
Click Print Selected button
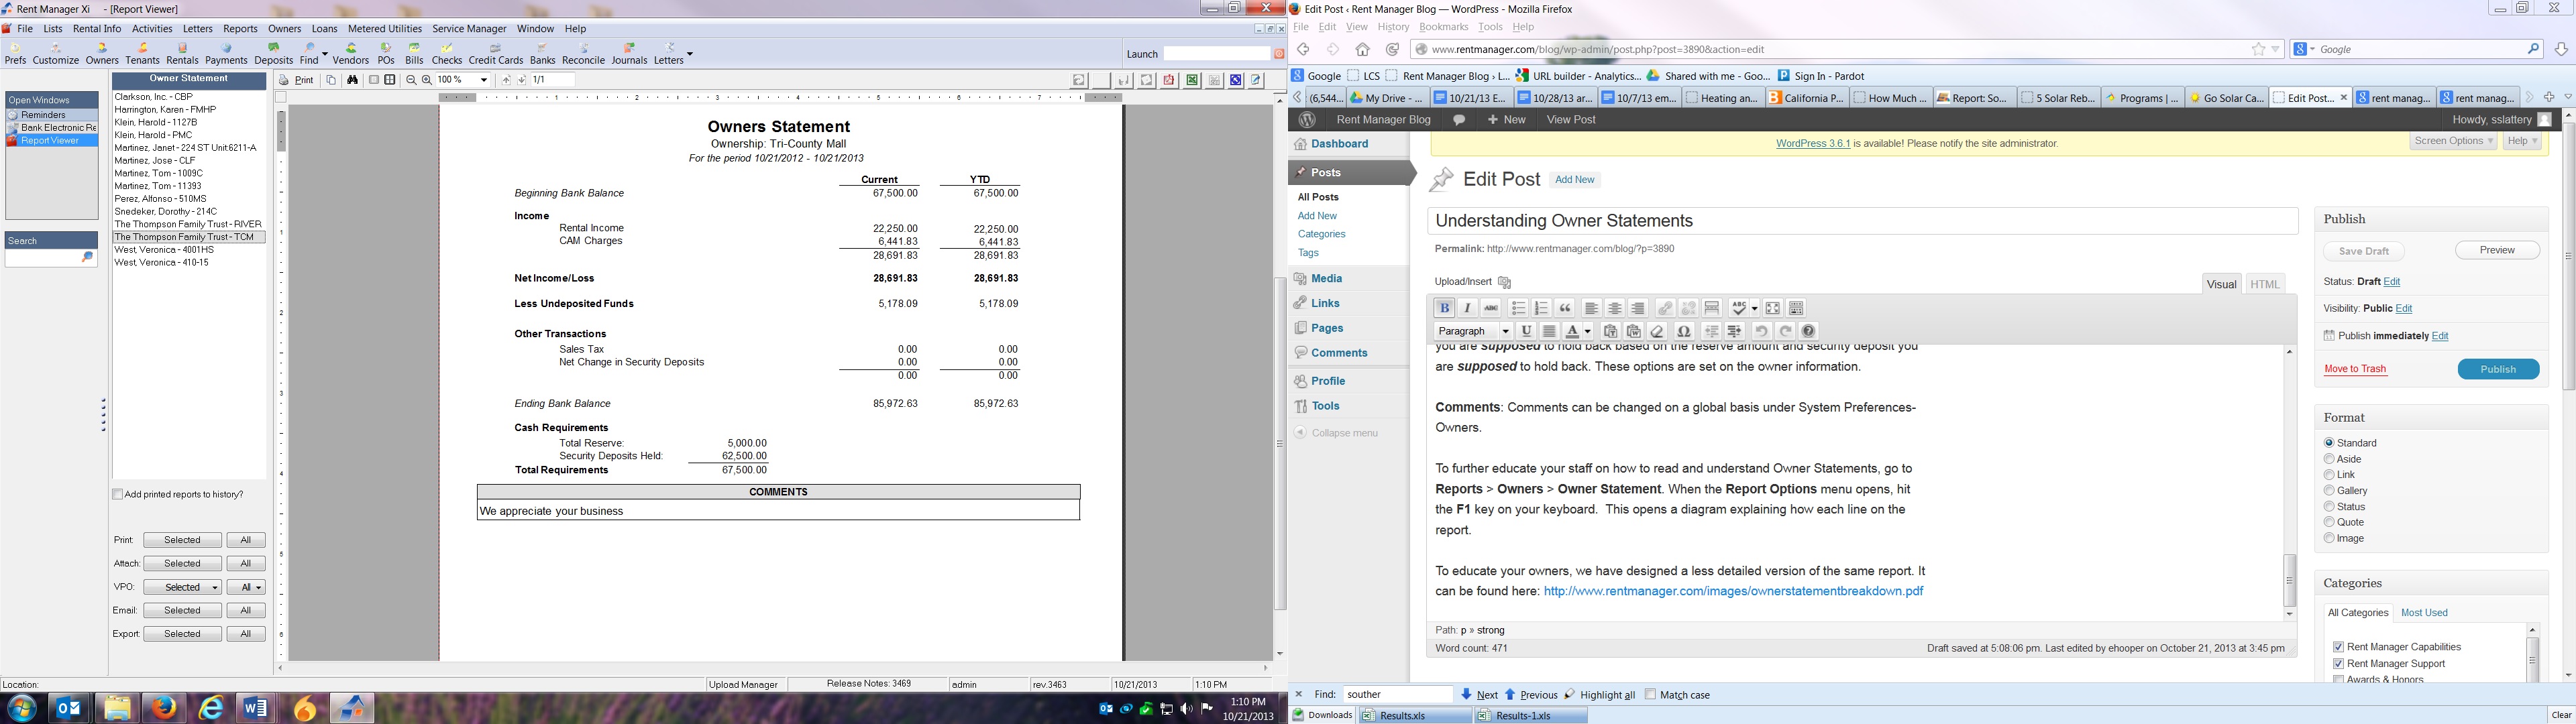point(182,540)
